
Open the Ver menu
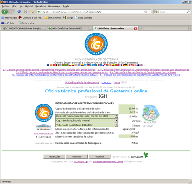(x=21, y=6)
